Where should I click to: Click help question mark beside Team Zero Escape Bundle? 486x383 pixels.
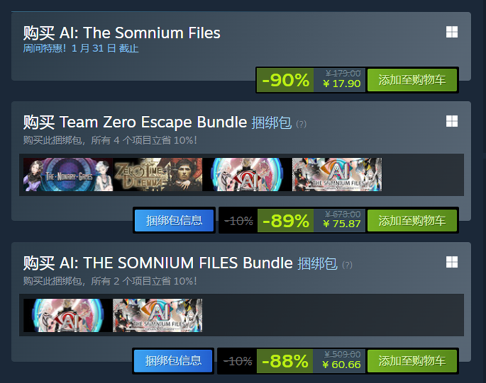point(301,124)
